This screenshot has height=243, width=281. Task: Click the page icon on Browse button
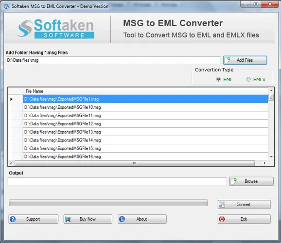[233, 181]
